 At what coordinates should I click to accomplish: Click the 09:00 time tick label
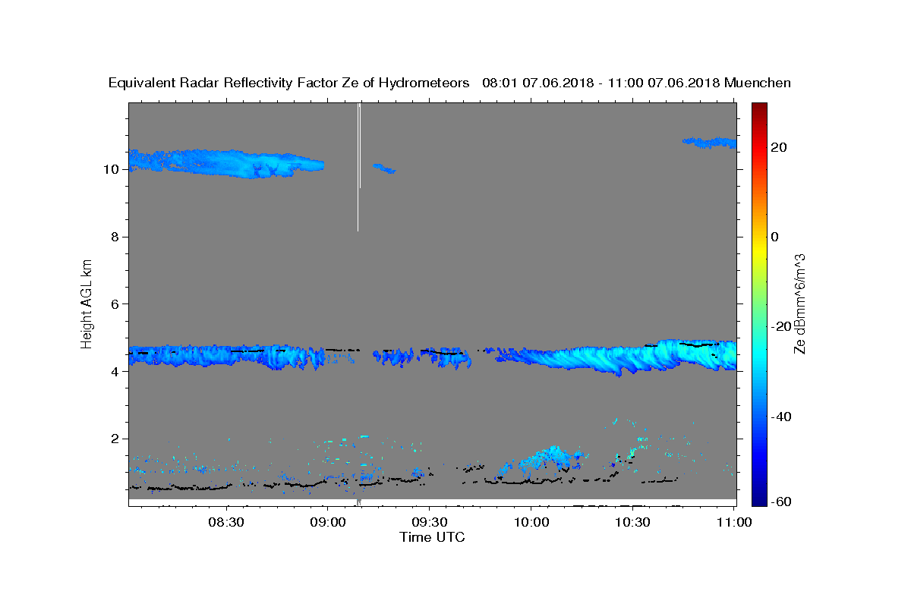[x=328, y=522]
